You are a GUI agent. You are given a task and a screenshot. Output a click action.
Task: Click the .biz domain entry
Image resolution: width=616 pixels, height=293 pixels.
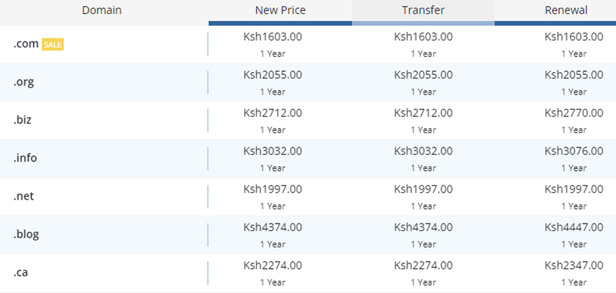pyautogui.click(x=22, y=119)
